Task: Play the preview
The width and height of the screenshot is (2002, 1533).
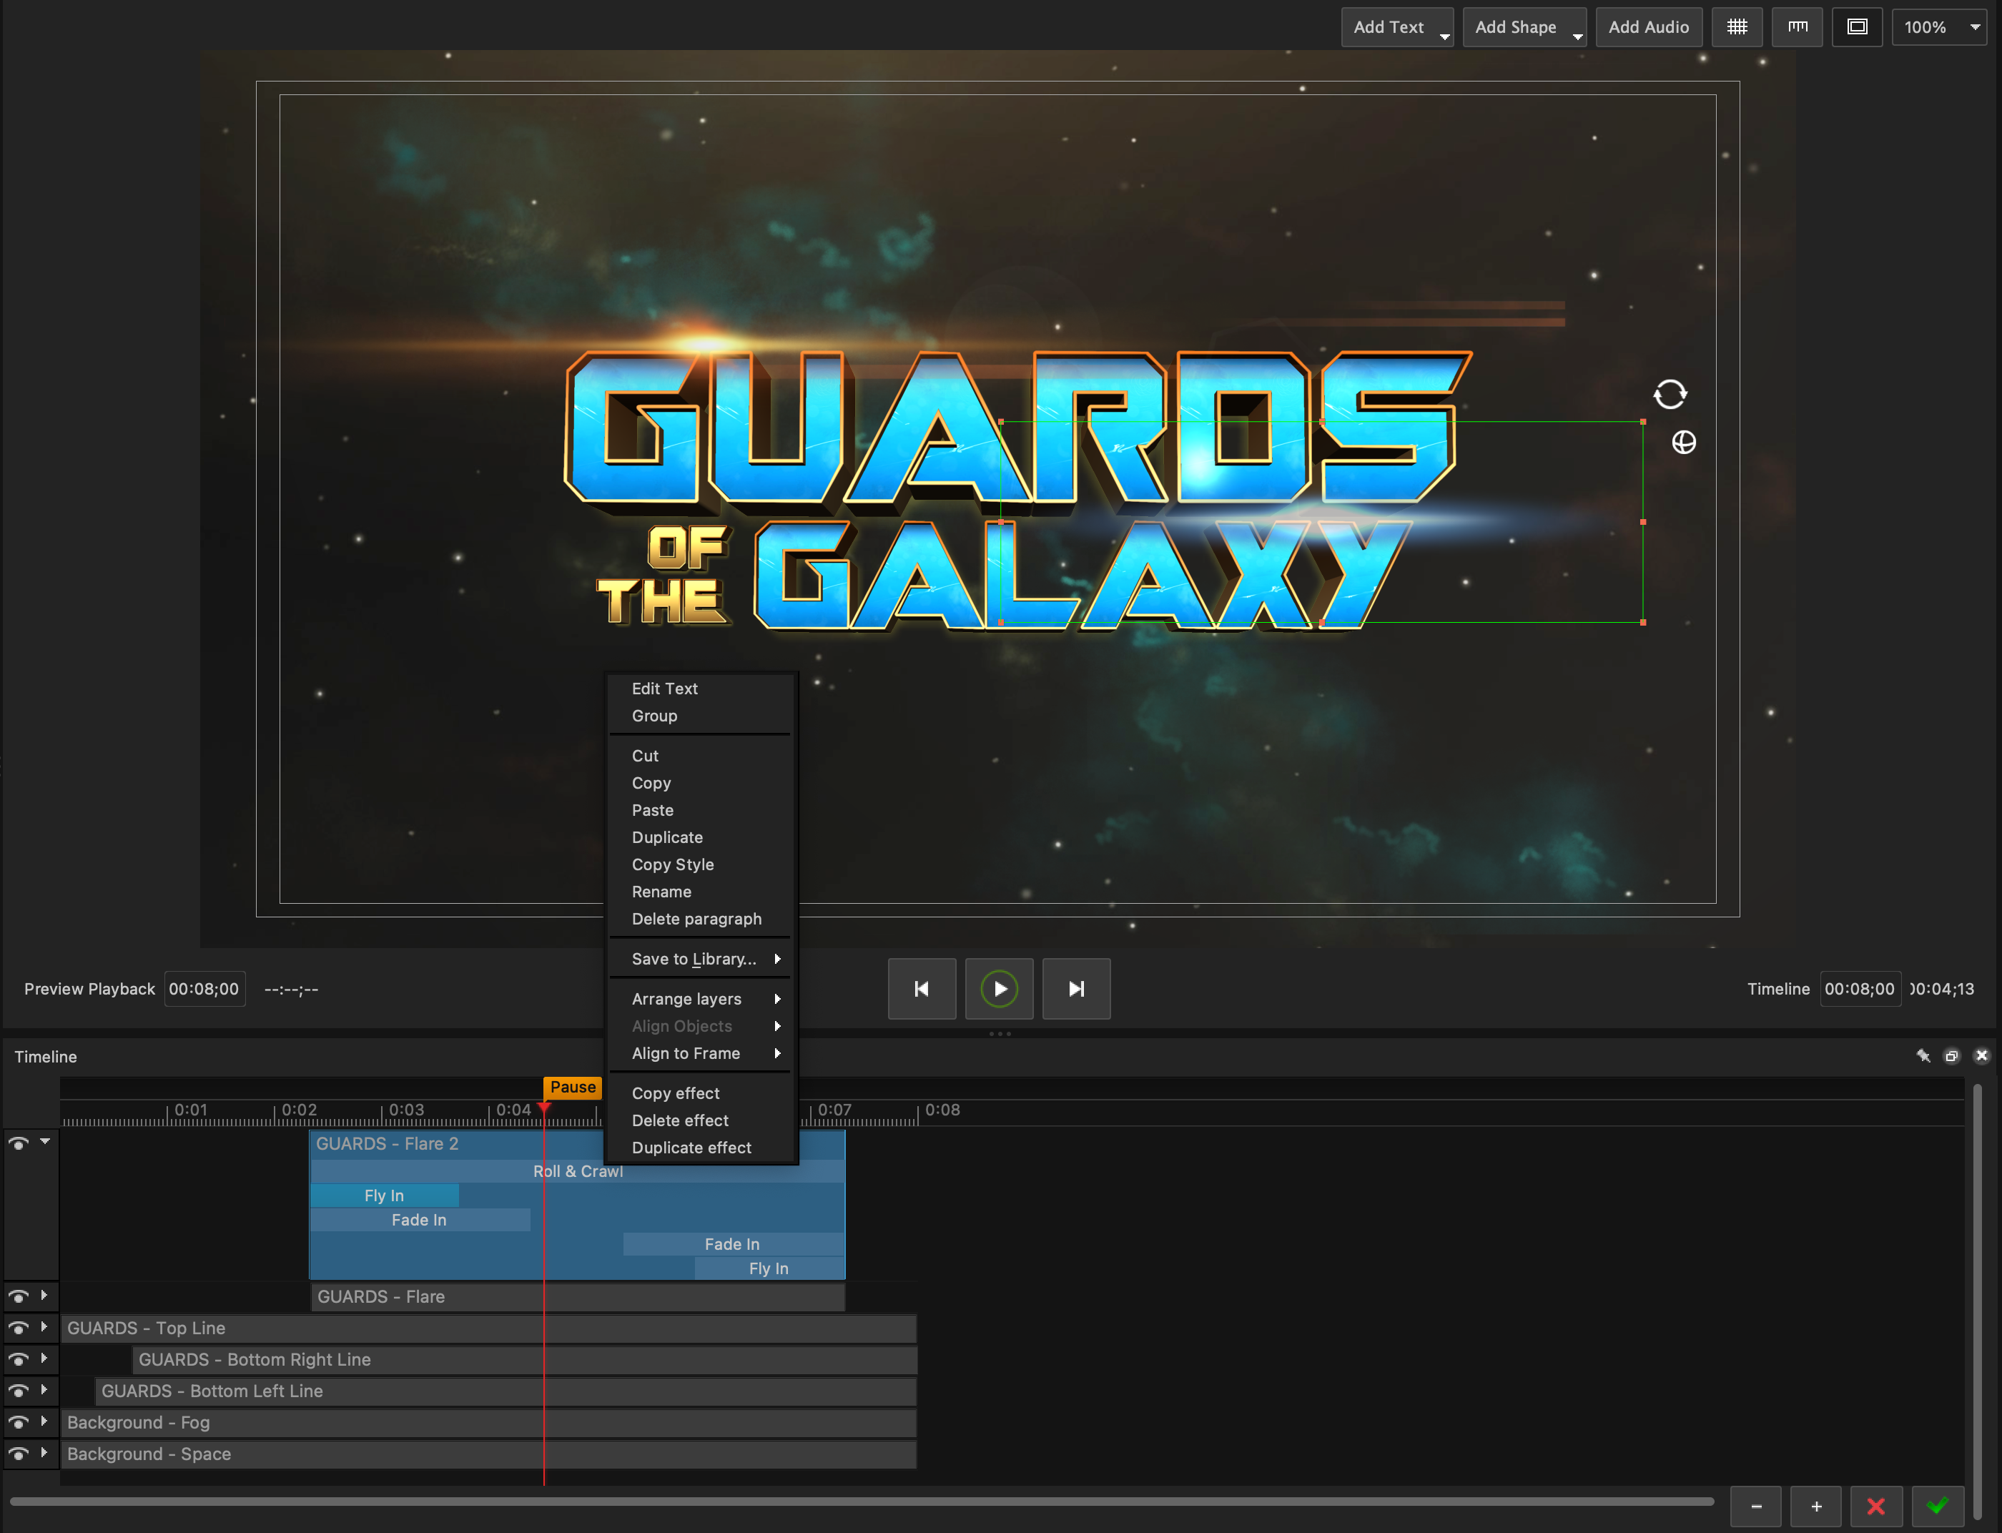Action: pyautogui.click(x=999, y=988)
